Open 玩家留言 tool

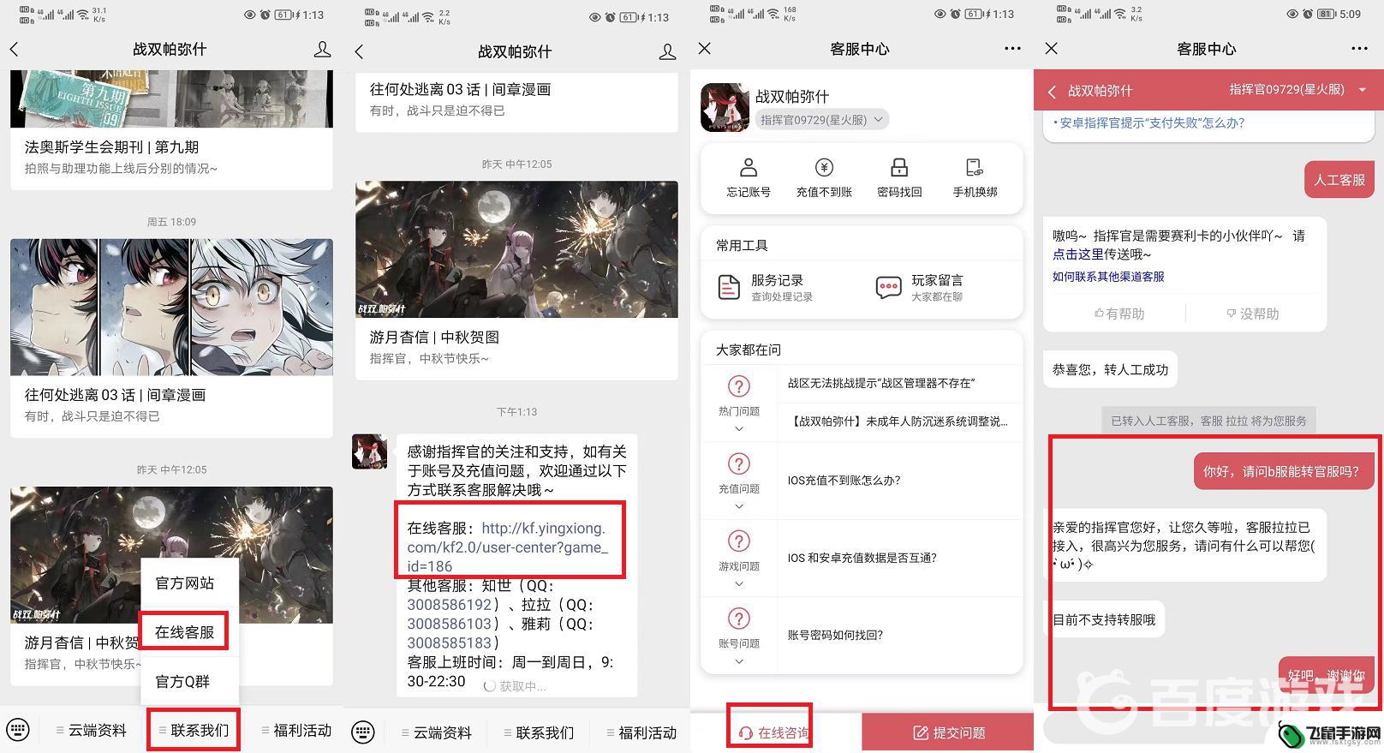[920, 287]
